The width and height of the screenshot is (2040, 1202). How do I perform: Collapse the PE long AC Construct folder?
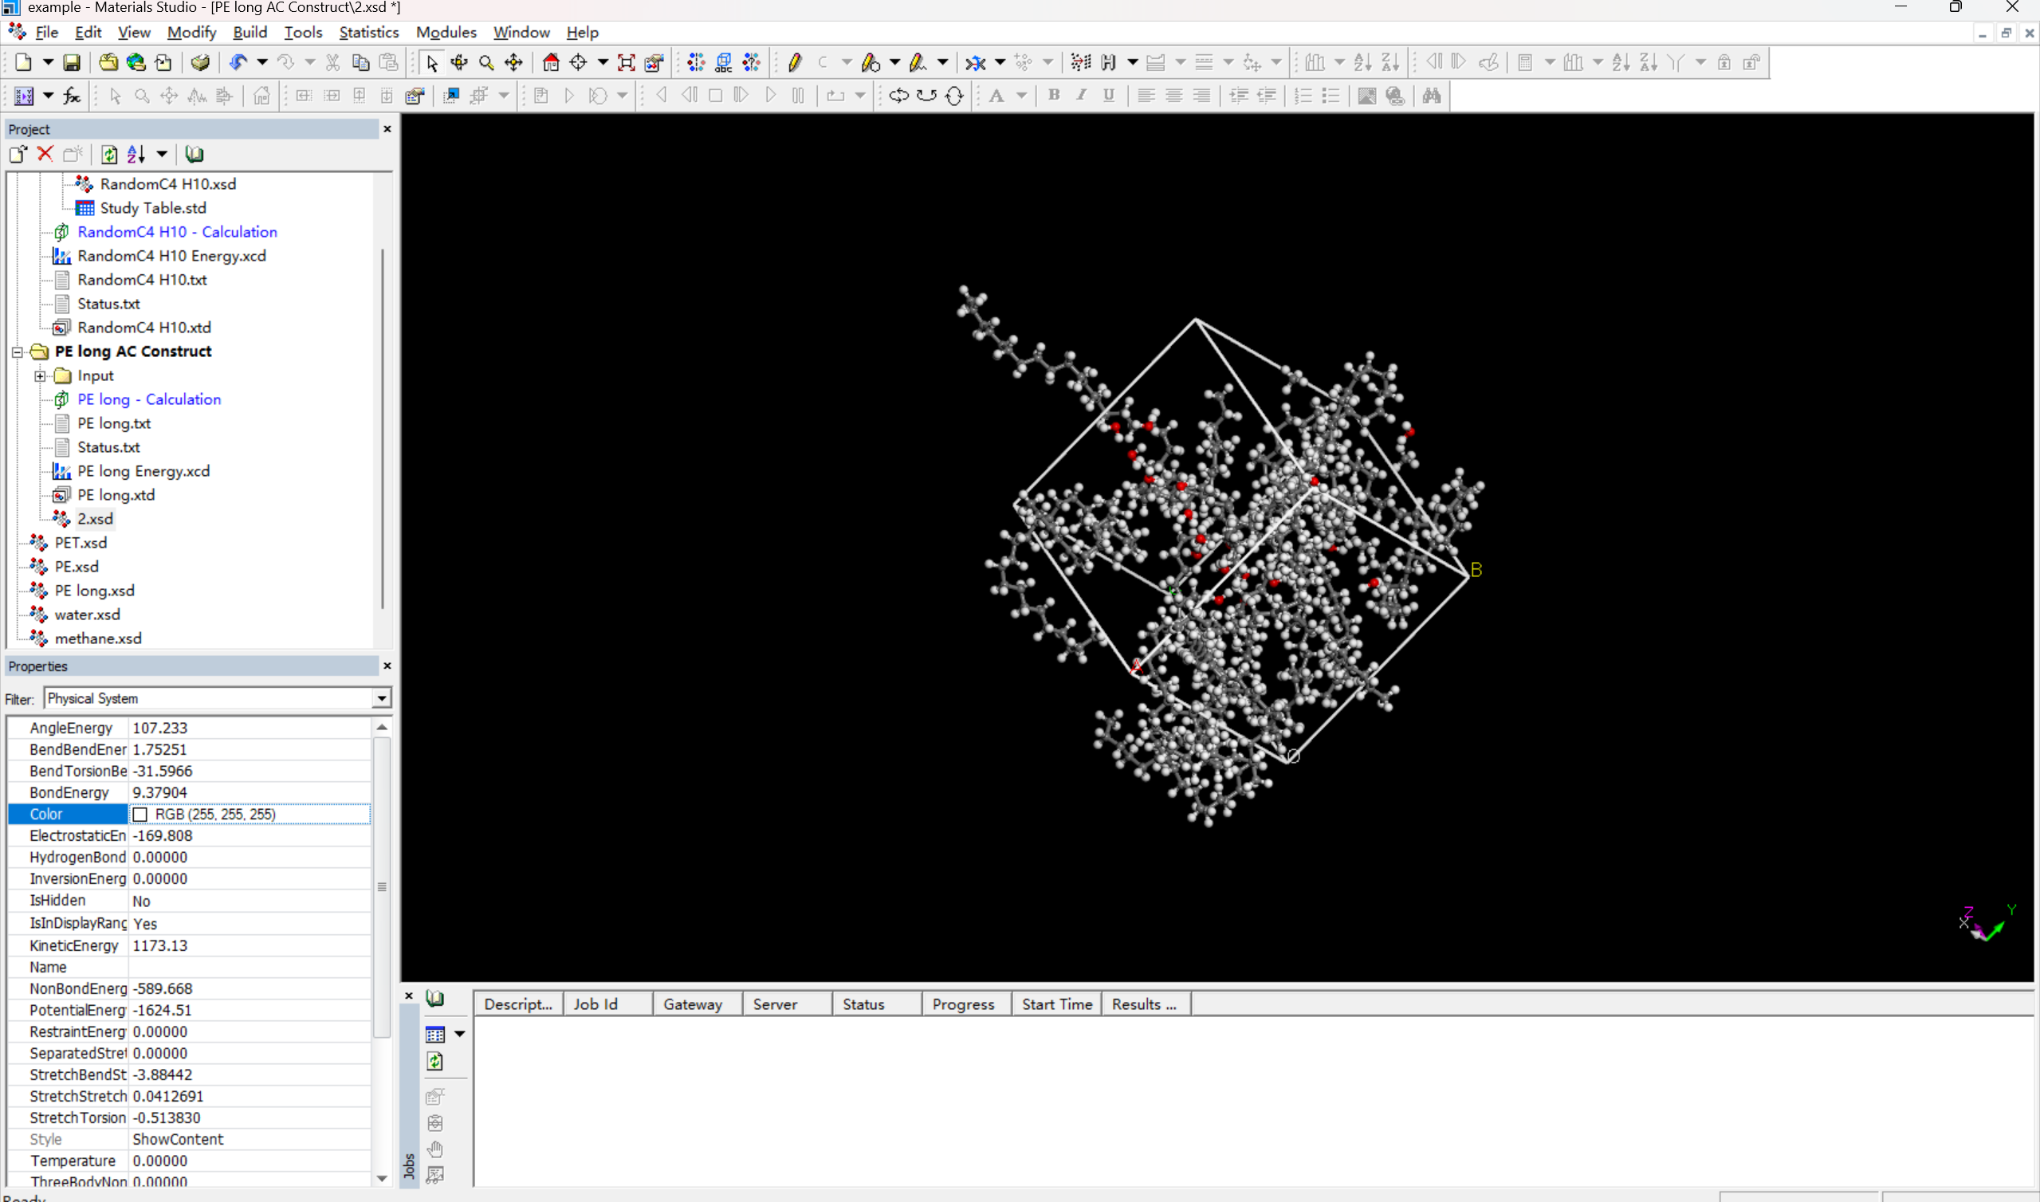click(x=17, y=352)
